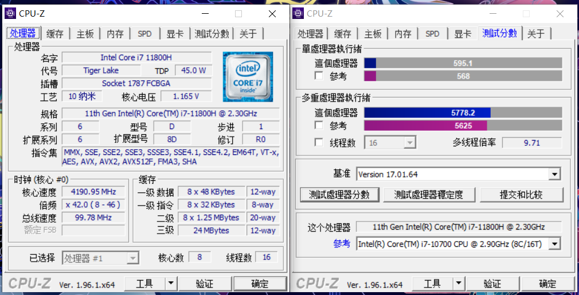The width and height of the screenshot is (579, 295).
Task: Open the 基准 Version 17.01.64 dropdown
Action: (x=458, y=174)
